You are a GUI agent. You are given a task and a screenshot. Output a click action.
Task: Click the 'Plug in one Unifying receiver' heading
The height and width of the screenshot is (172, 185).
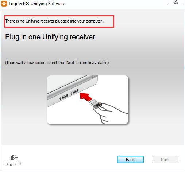coord(50,37)
